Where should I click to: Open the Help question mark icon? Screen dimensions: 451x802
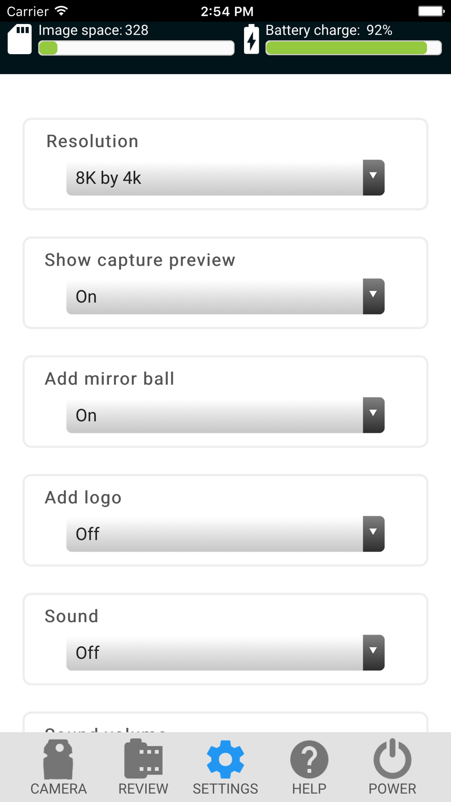point(309,759)
